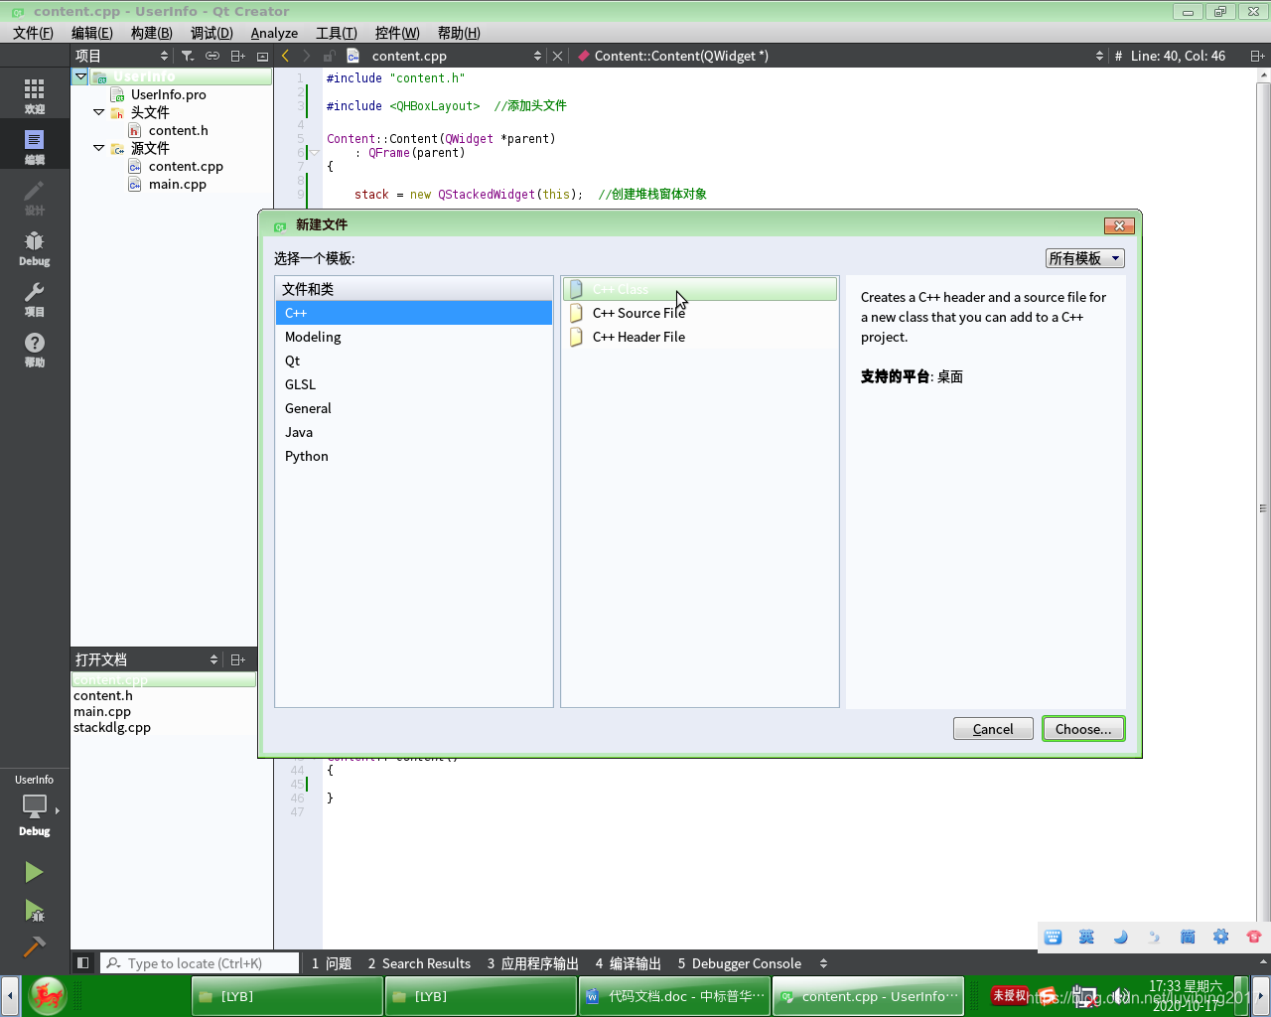Go forward with the gray arrow
Image resolution: width=1271 pixels, height=1017 pixels.
(306, 57)
